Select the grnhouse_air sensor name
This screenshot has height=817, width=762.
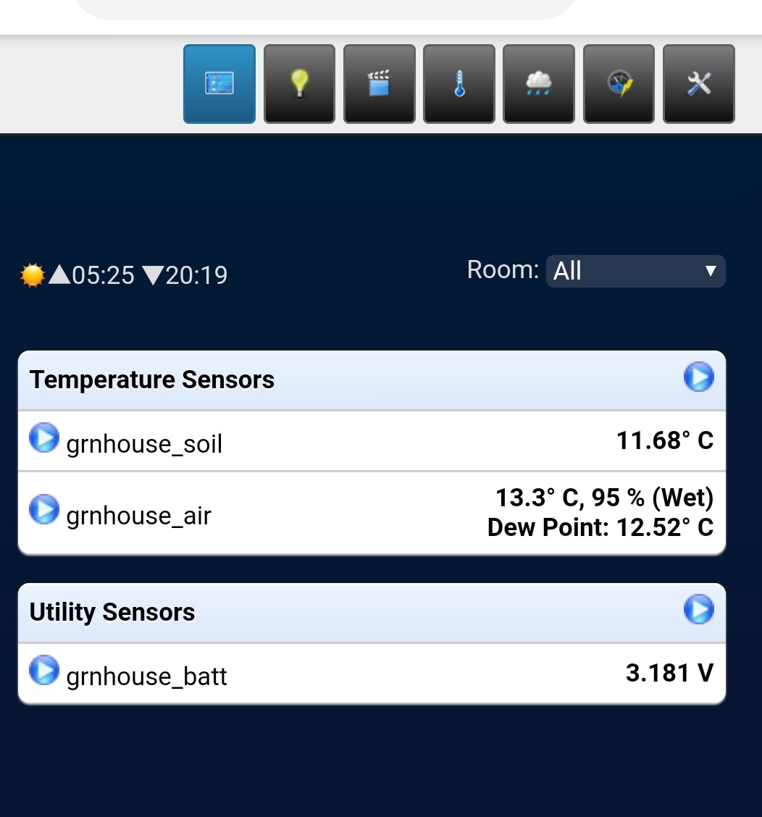pyautogui.click(x=138, y=515)
